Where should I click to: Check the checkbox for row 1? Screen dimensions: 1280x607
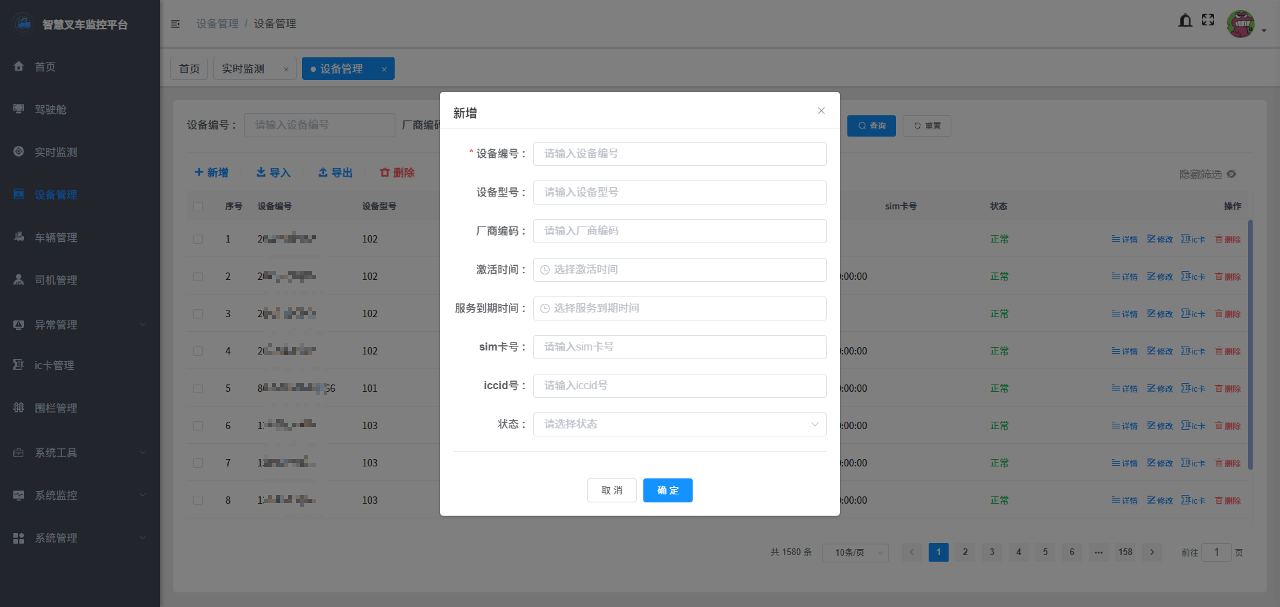(x=198, y=239)
